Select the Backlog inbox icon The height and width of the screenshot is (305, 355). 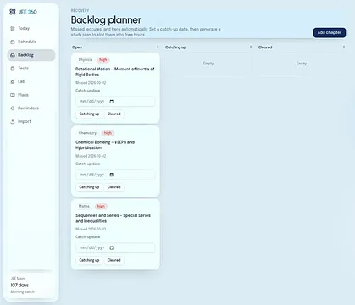(13, 55)
